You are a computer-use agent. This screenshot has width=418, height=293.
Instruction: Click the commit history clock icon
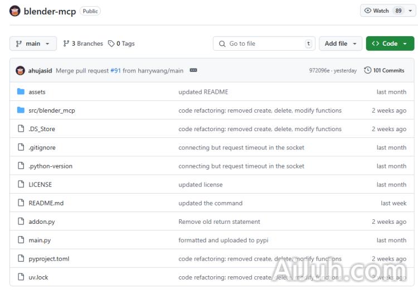point(368,70)
